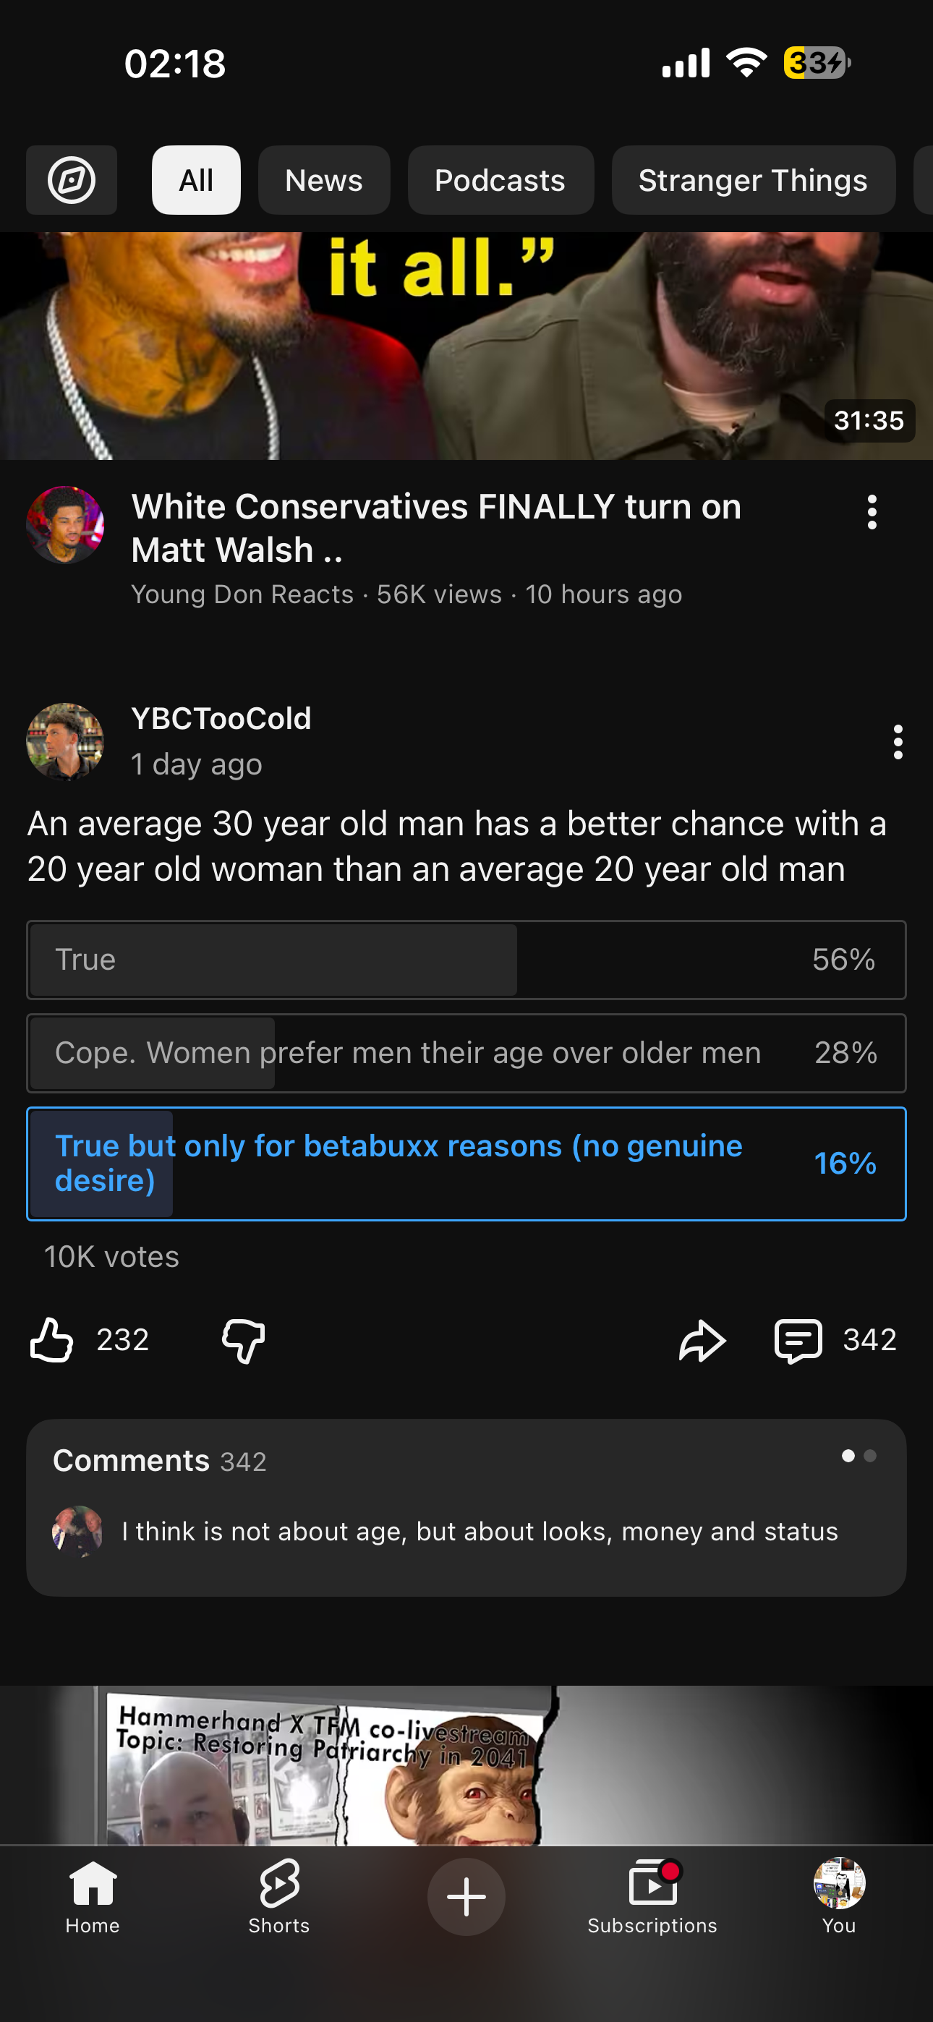
Task: Open the comments icon showing 342
Action: tap(798, 1339)
